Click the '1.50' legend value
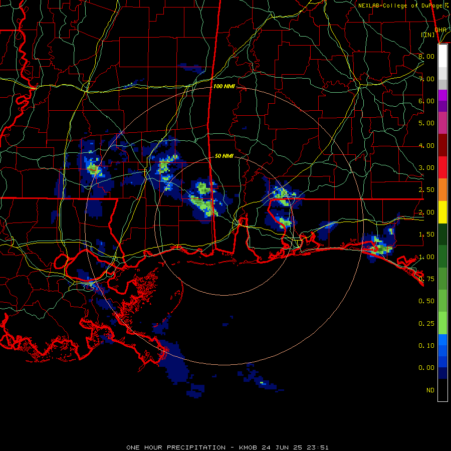Viewport: 451px width, 451px height. coord(426,235)
